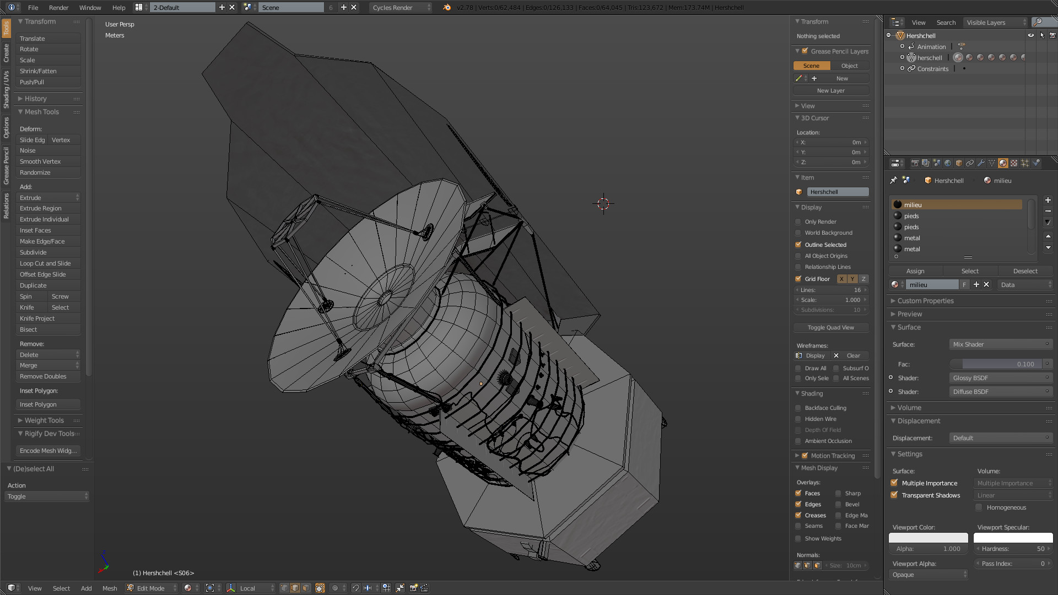Open the Edit Mode dropdown
This screenshot has width=1058, height=595.
click(x=152, y=588)
